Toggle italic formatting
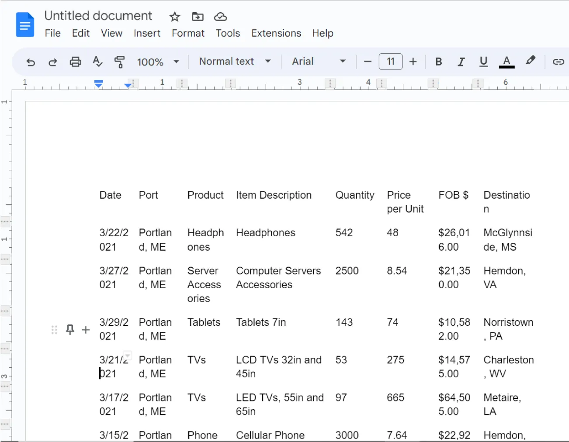The image size is (569, 442). click(x=461, y=62)
